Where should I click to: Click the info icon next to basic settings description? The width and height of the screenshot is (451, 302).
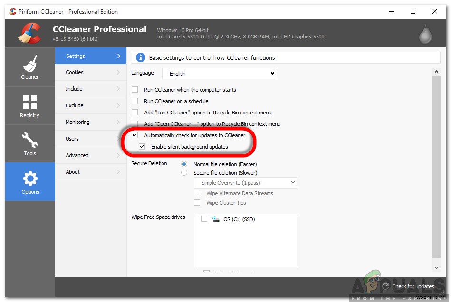pyautogui.click(x=141, y=58)
